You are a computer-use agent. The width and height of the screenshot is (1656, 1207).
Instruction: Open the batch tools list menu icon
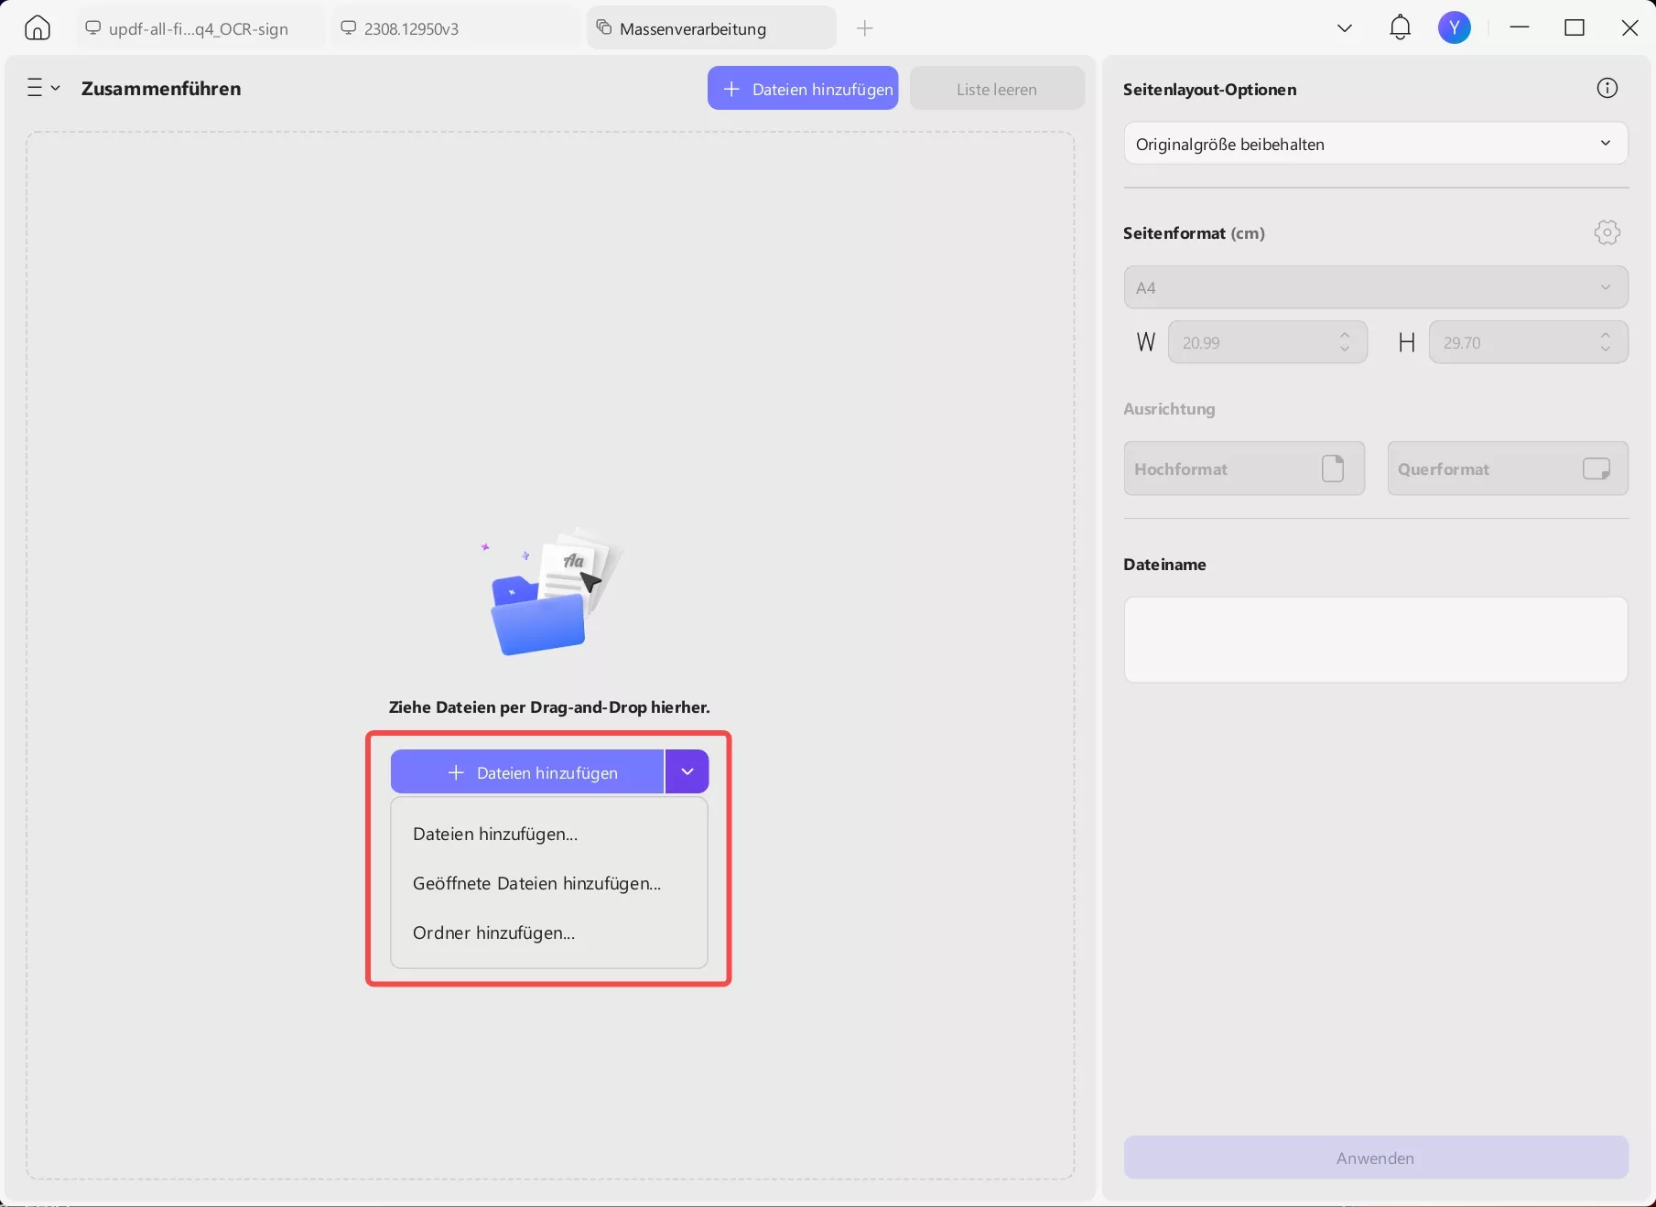tap(42, 88)
